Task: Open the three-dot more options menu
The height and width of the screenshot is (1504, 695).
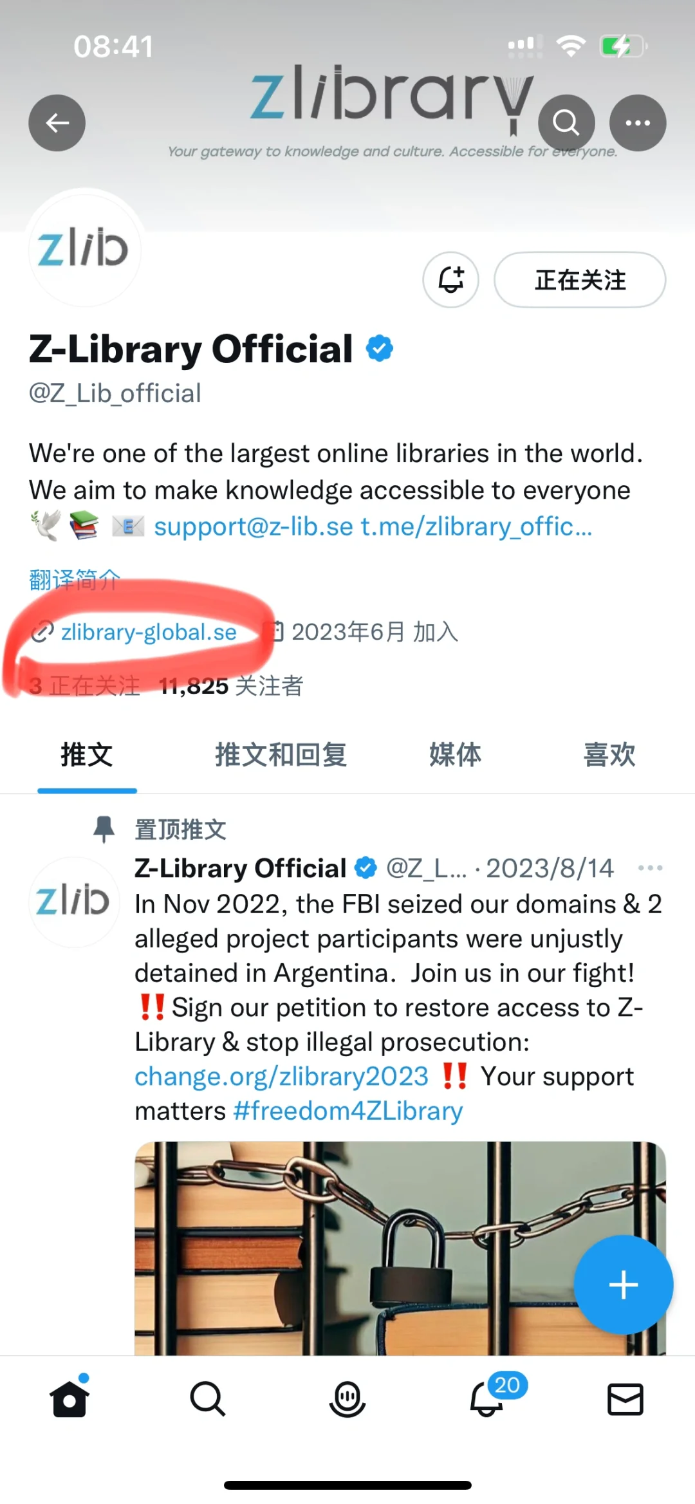Action: tap(638, 123)
